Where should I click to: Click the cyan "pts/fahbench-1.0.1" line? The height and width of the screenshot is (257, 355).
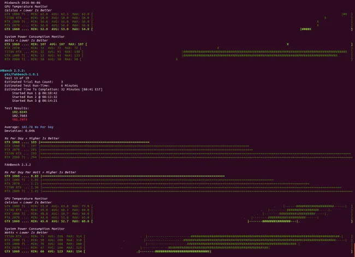21,74
